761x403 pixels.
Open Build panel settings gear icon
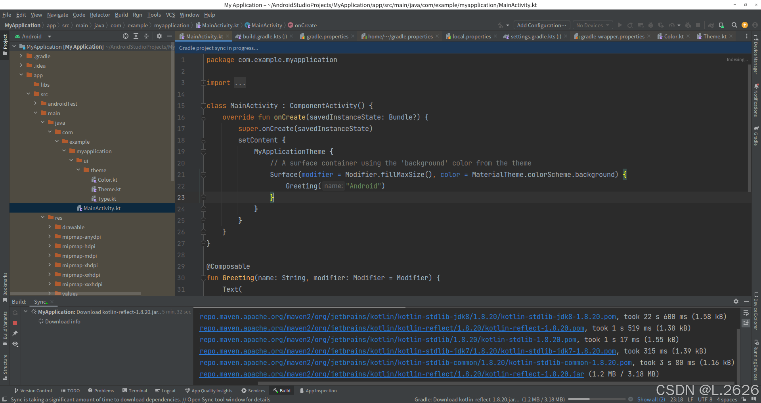click(736, 301)
